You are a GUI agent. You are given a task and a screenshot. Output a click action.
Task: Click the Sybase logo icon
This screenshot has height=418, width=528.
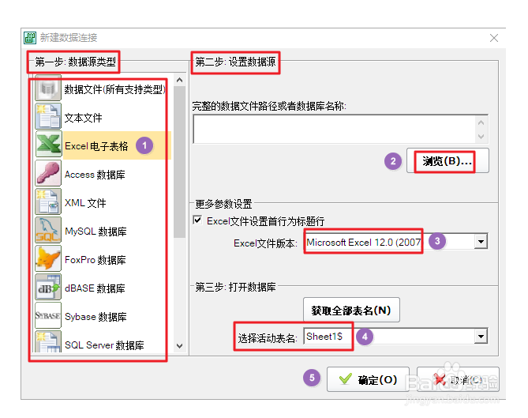pos(48,315)
